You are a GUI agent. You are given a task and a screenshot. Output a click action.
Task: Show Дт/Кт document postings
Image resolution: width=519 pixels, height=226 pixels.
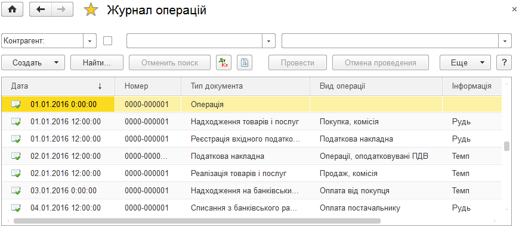(x=224, y=62)
